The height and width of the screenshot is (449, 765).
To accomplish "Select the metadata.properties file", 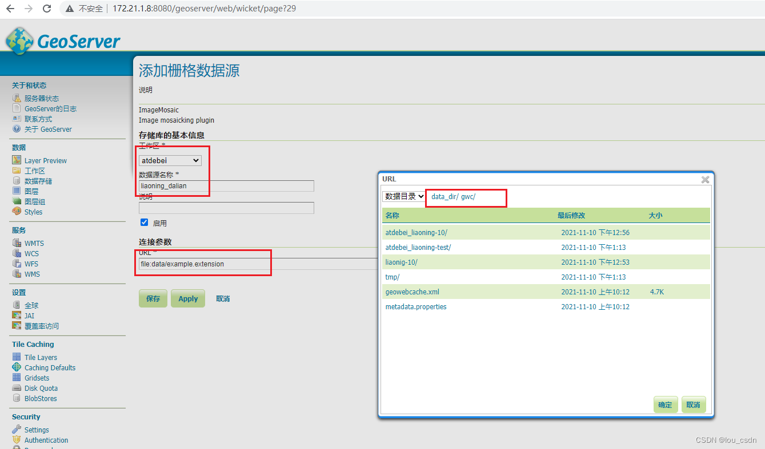I will (x=416, y=306).
